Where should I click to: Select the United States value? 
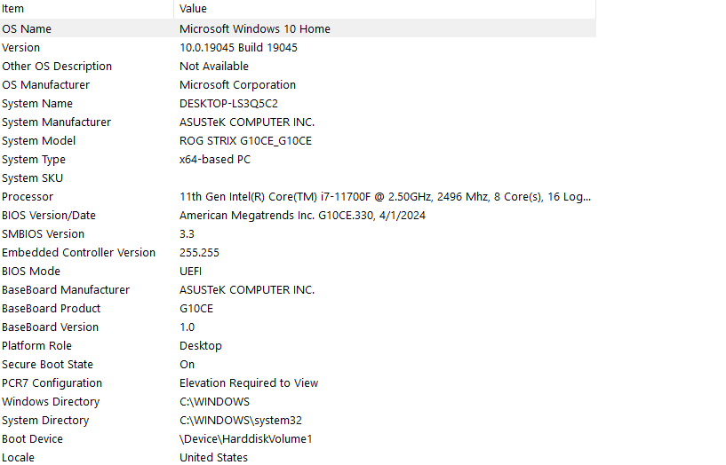[213, 458]
